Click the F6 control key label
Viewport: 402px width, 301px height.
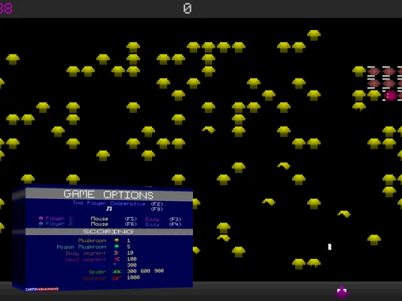(x=131, y=224)
